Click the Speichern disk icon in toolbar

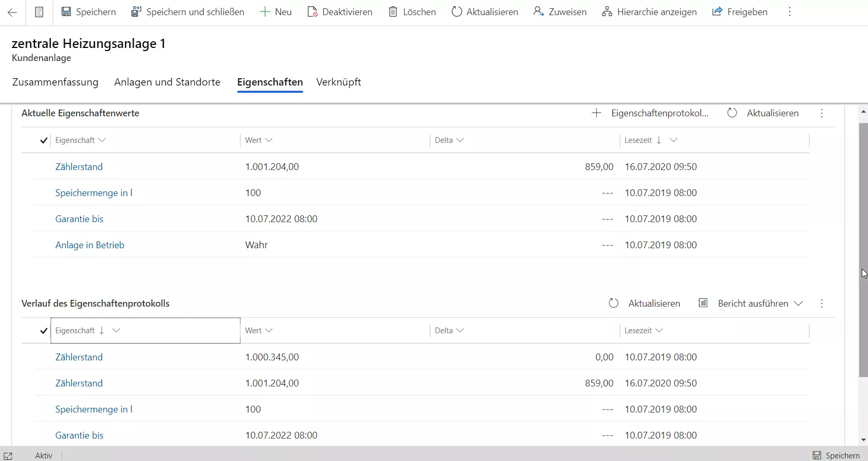pos(66,11)
